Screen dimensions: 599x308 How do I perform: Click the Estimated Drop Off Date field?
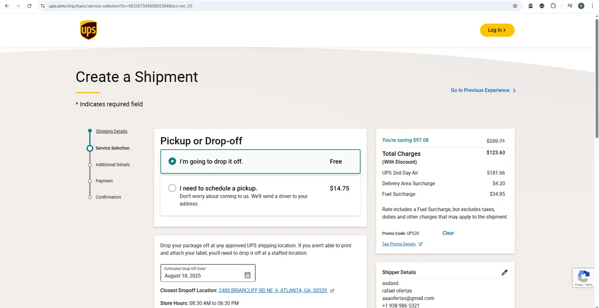click(208, 273)
